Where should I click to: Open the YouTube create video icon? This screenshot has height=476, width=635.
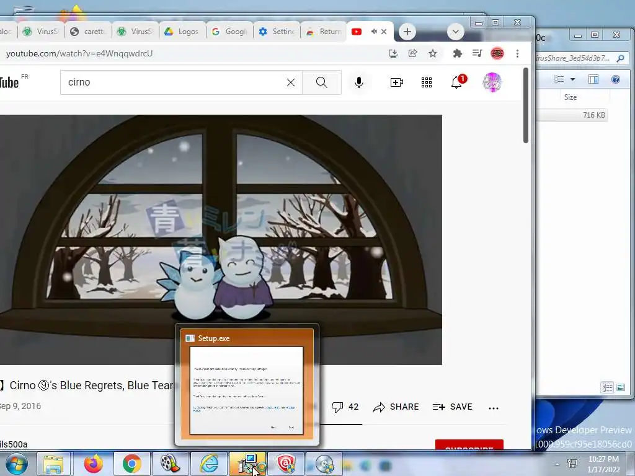[396, 82]
